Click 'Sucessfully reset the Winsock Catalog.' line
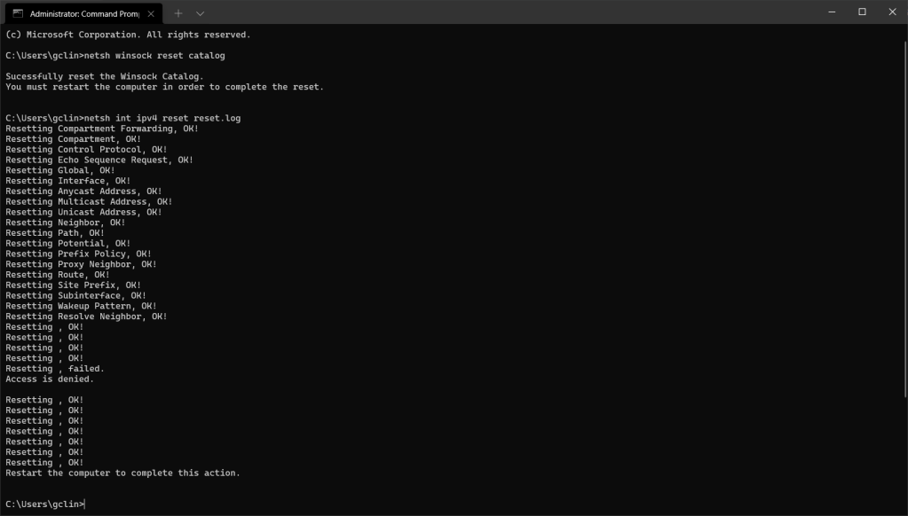Screen dimensions: 908x516 pos(104,77)
